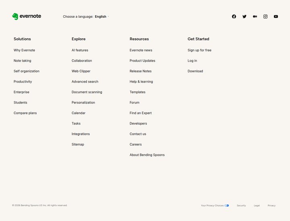Viewport: 290px width, 221px height.
Task: Open the Legal footer link
Action: (257, 205)
